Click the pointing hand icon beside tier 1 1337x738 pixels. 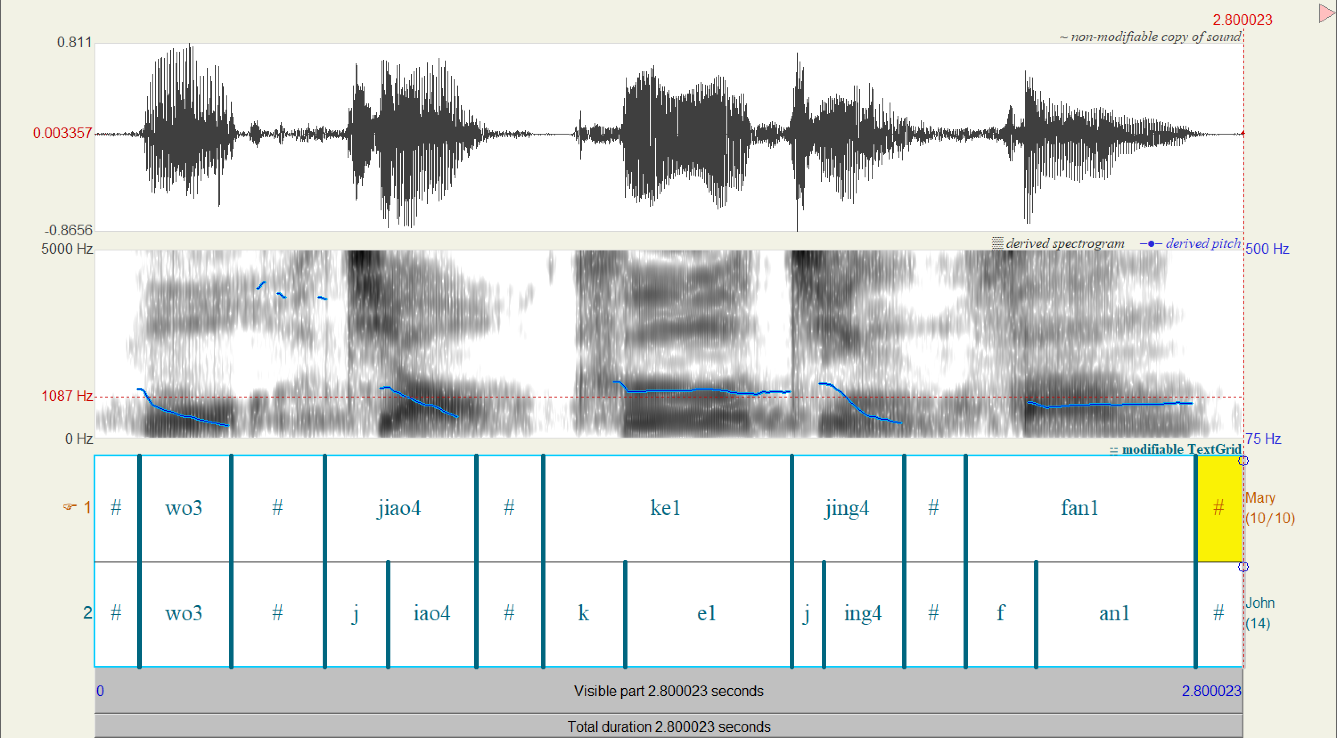pyautogui.click(x=70, y=507)
